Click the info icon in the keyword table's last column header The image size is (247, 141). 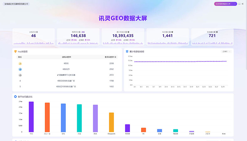[115, 57]
